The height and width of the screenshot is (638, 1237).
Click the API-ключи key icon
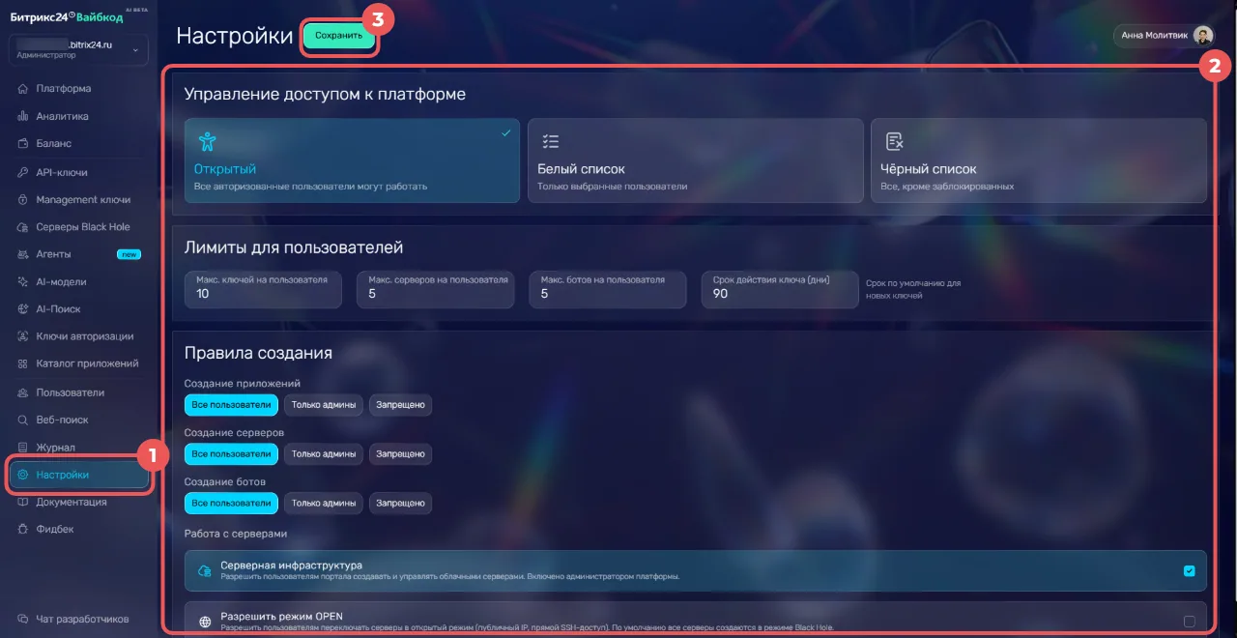coord(23,172)
